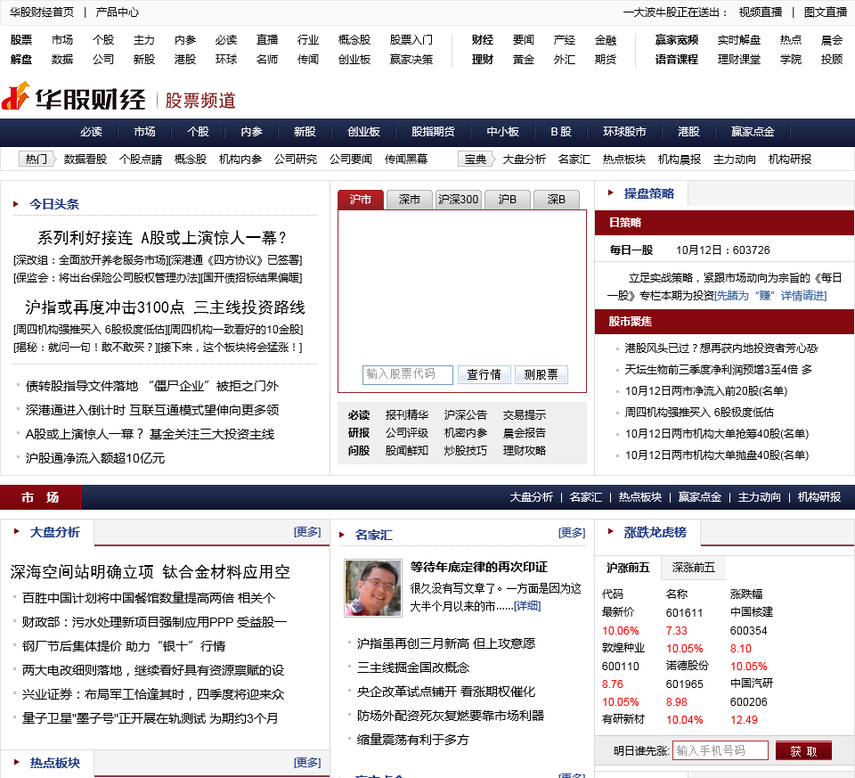The width and height of the screenshot is (855, 778).
Task: Click the 测股票 button
Action: [x=541, y=374]
